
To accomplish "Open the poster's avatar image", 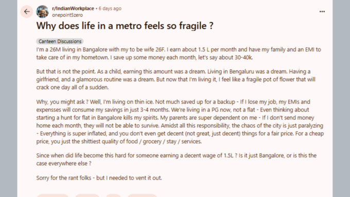I will (42, 11).
